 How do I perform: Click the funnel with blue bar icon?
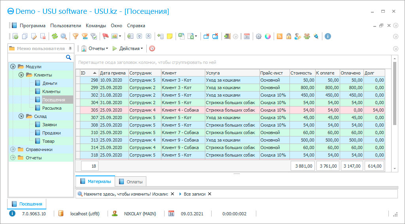tap(85, 36)
